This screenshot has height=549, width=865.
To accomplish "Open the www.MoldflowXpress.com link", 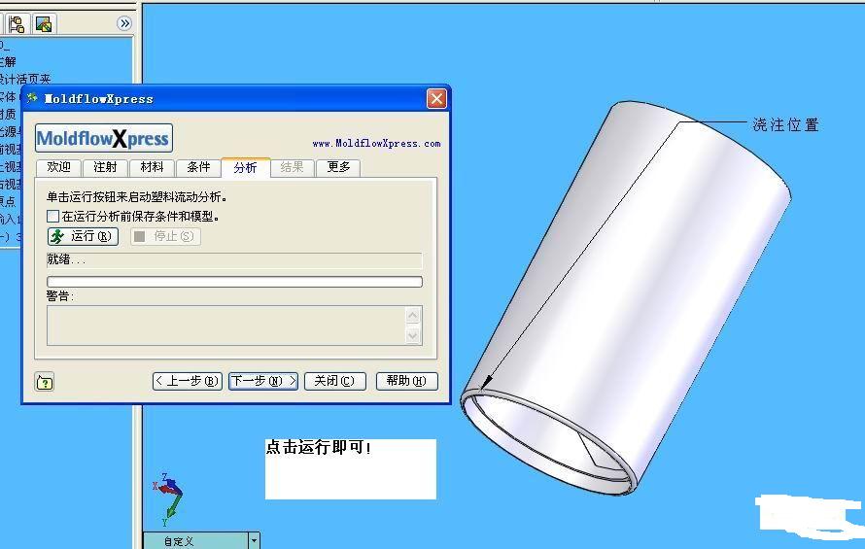I will tap(376, 144).
